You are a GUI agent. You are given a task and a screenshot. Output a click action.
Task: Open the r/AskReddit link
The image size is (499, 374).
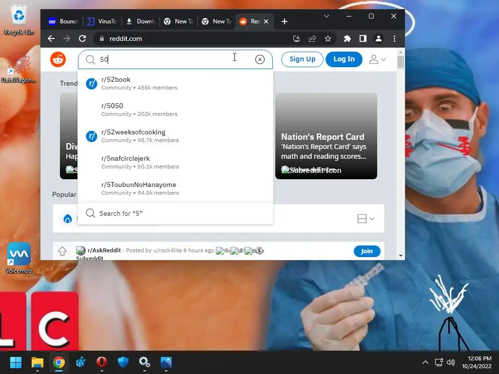coord(104,250)
